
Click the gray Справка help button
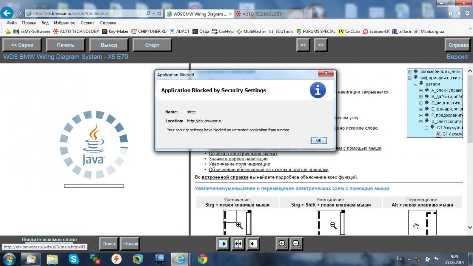[458, 45]
